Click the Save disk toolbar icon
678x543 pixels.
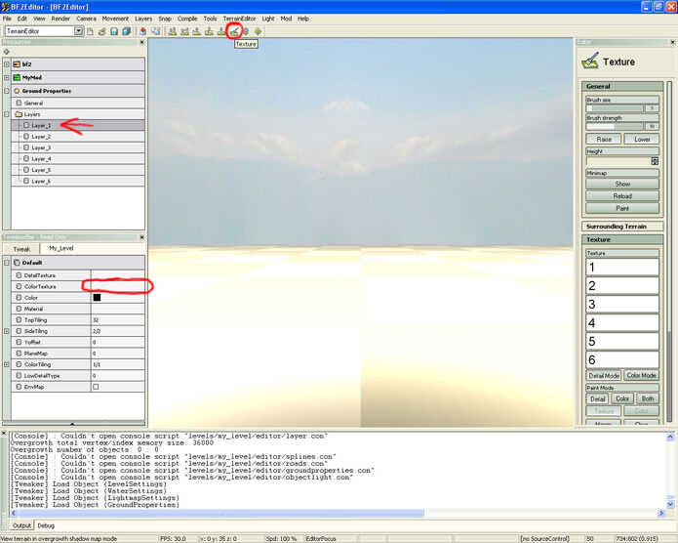click(114, 31)
